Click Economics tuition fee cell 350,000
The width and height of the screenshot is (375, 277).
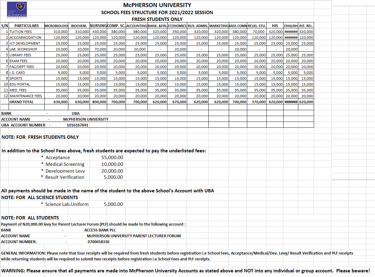click(177, 32)
